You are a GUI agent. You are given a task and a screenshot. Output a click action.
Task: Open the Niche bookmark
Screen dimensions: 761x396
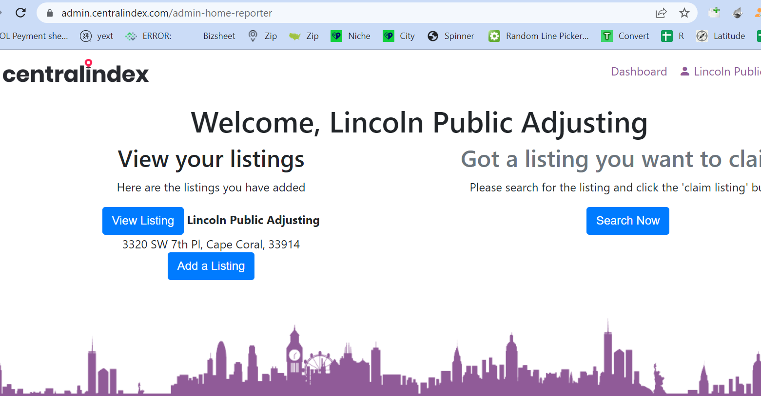351,36
